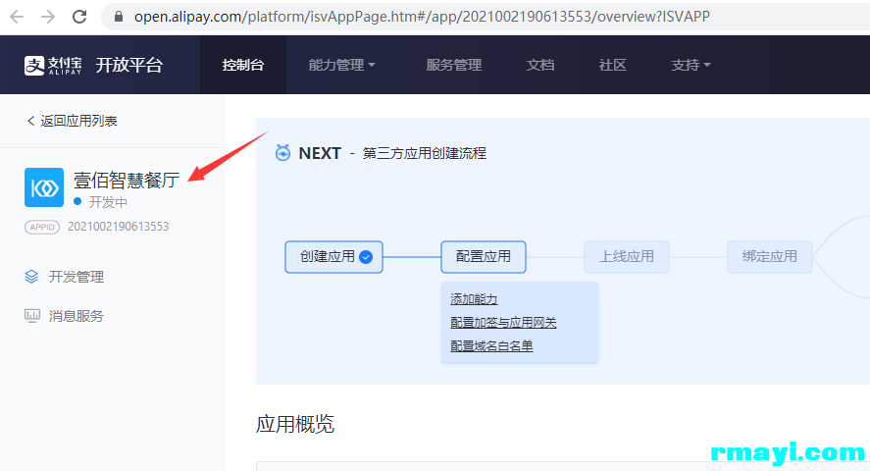870x471 pixels.
Task: Click the Alipay logo in header
Action: [53, 65]
